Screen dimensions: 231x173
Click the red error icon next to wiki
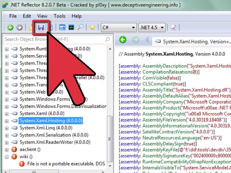click(x=14, y=157)
